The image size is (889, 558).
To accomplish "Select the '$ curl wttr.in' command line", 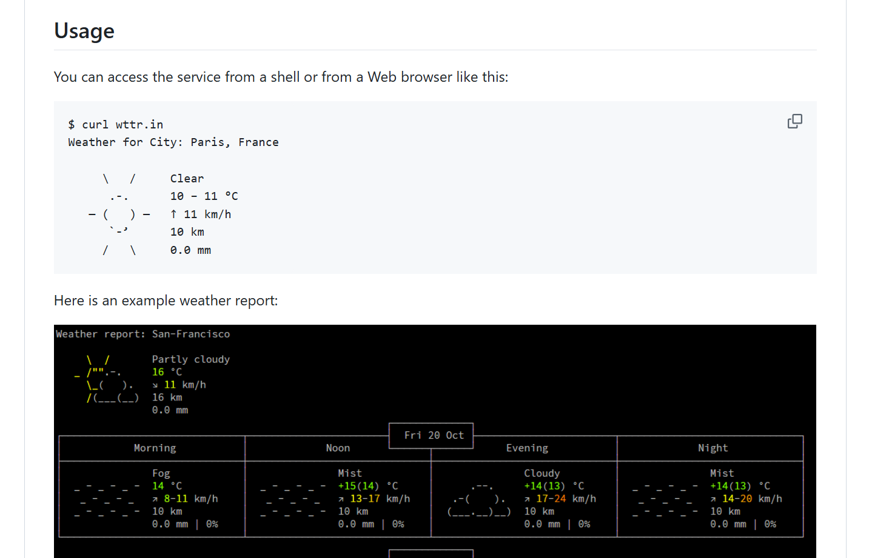I will point(116,124).
